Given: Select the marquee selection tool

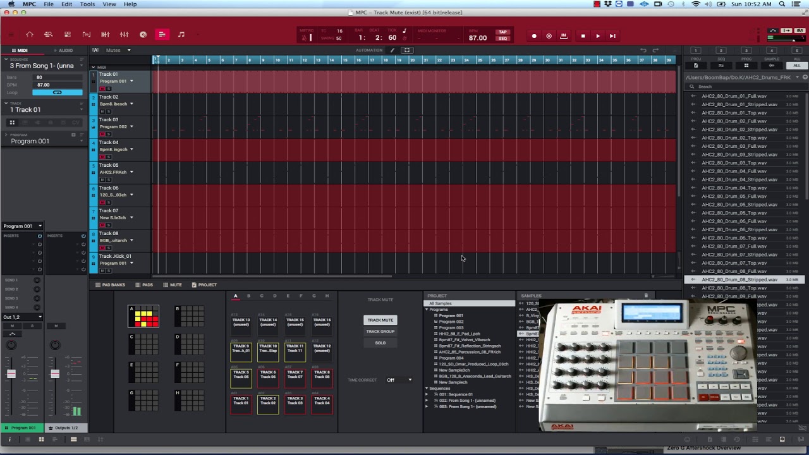Looking at the screenshot, I should coord(407,50).
